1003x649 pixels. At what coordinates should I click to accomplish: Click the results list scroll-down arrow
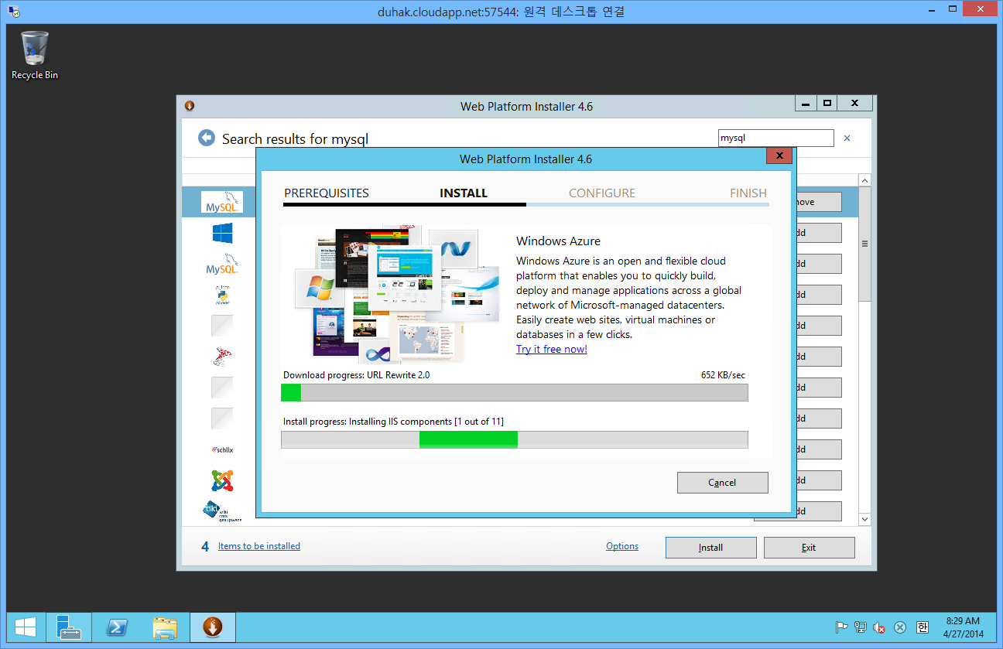865,520
